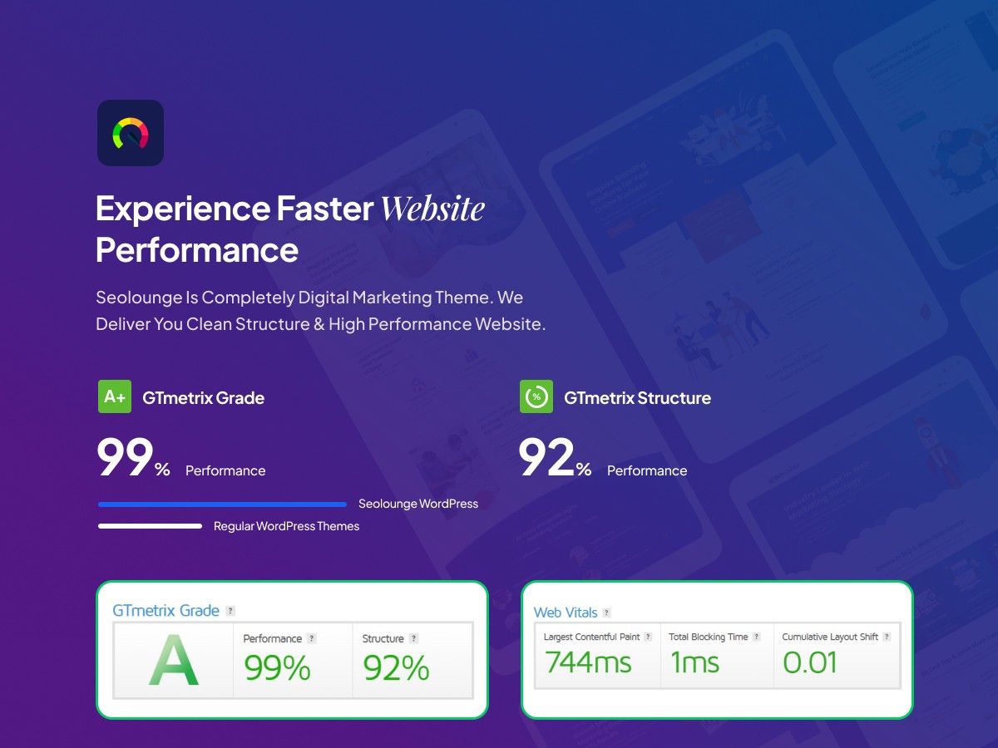Click the 0.01 Cumulative Layout Shift value
998x748 pixels.
(809, 663)
